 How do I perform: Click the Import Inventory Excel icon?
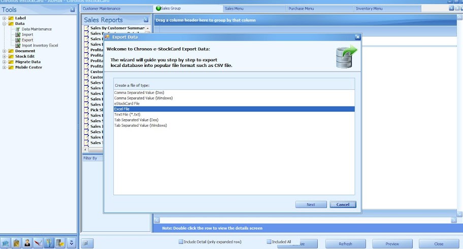click(x=18, y=46)
